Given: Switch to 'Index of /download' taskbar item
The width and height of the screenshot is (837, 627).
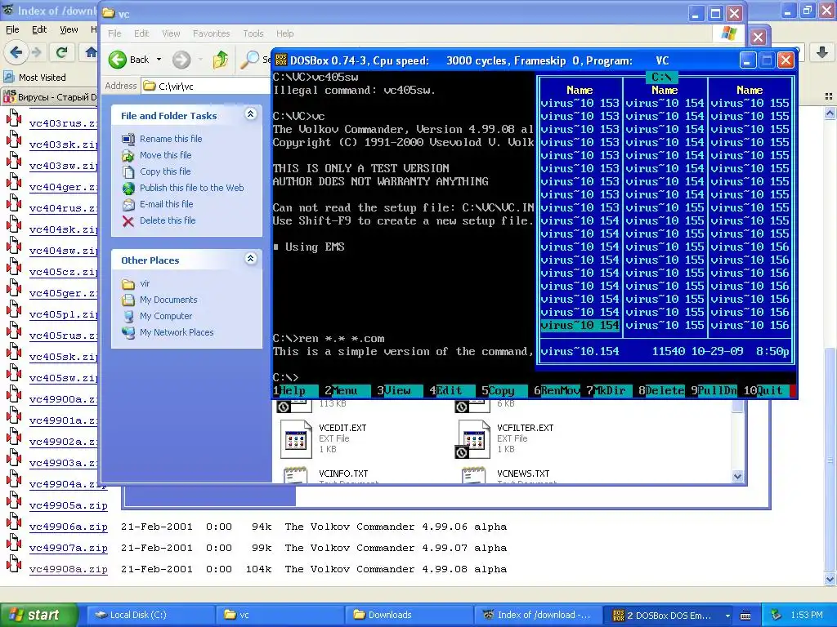Looking at the screenshot, I should coord(538,615).
